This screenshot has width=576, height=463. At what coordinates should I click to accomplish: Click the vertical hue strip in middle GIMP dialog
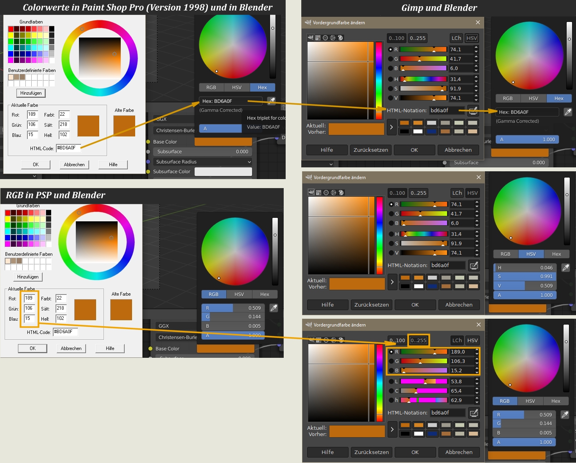click(x=379, y=235)
